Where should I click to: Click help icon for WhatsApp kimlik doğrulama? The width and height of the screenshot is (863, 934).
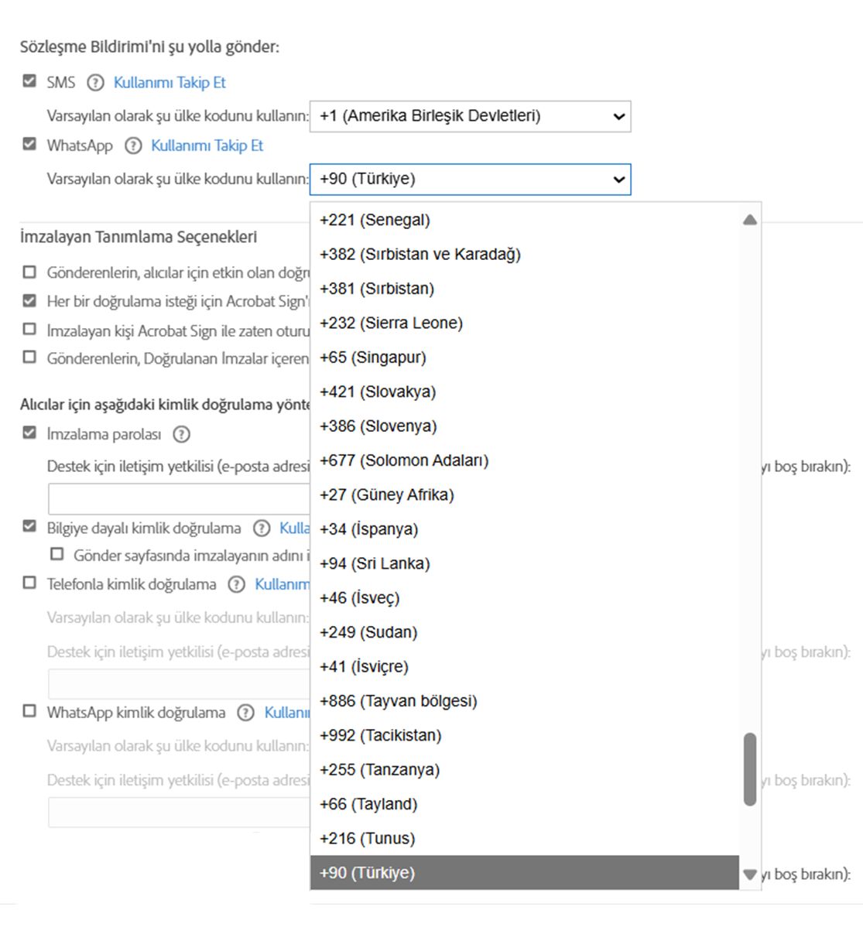click(x=245, y=713)
